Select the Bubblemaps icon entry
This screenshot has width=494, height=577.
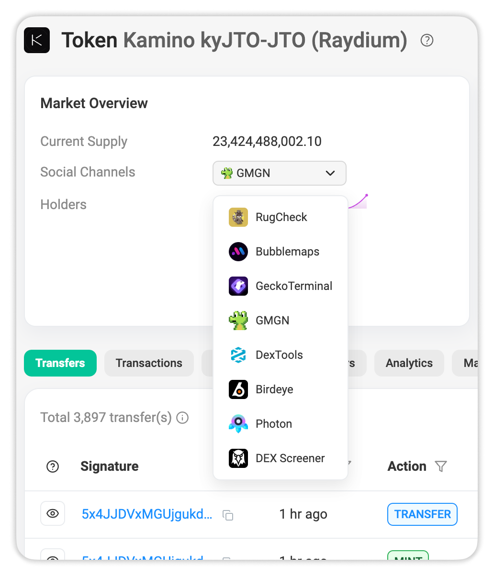(281, 252)
